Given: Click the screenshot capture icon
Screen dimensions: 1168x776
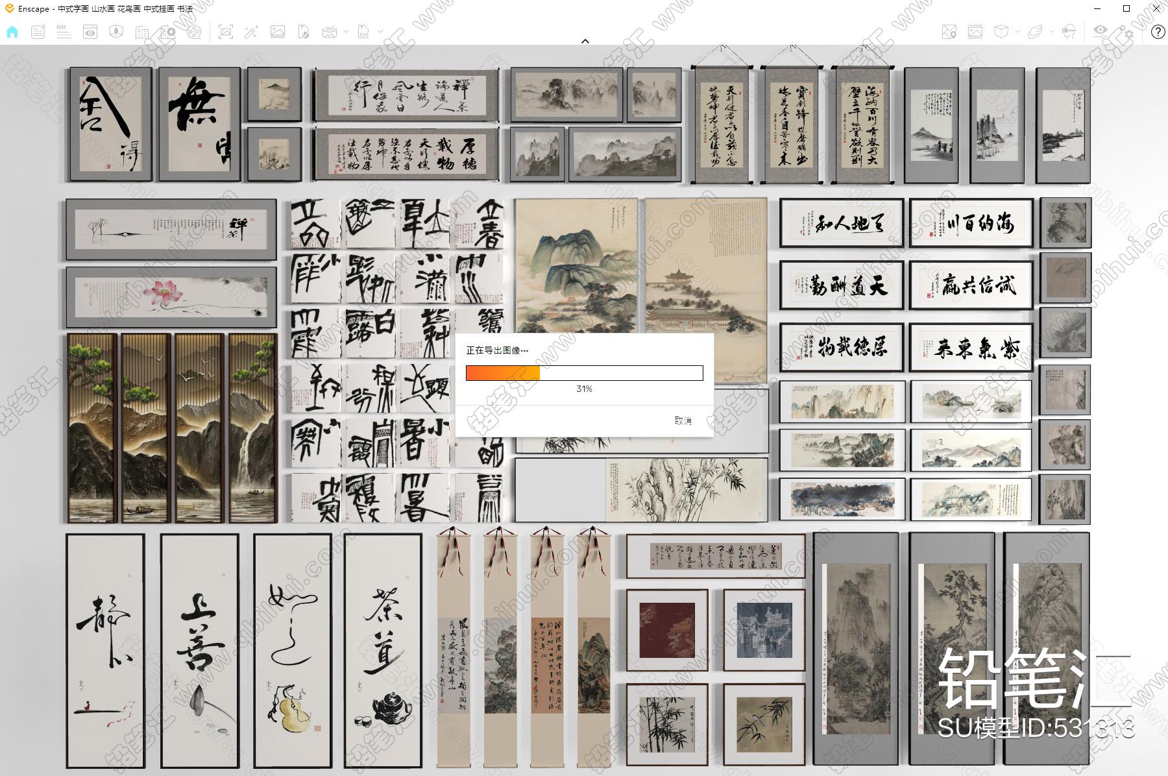Looking at the screenshot, I should click(x=225, y=31).
